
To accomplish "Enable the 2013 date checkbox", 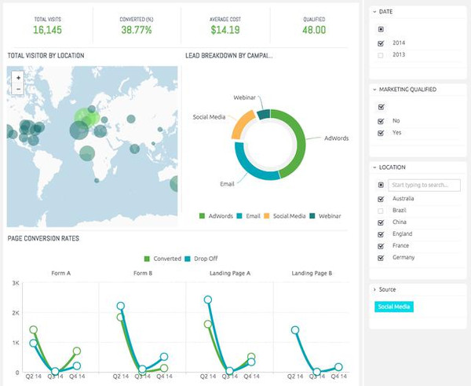I will (381, 55).
